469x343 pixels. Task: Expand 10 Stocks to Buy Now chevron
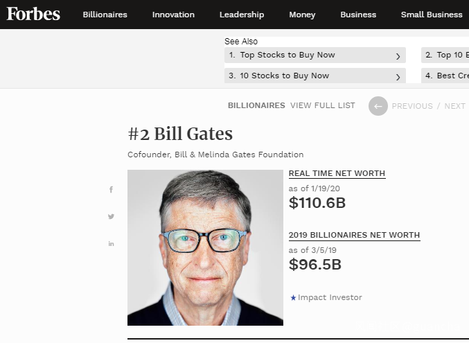tap(398, 77)
